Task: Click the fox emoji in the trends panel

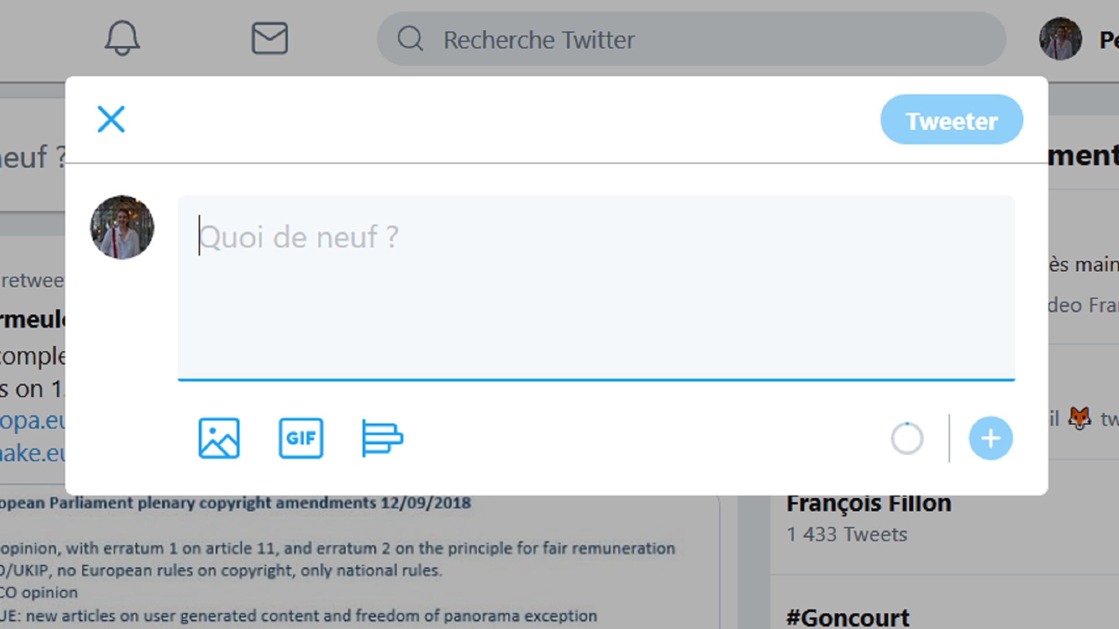Action: point(1079,418)
